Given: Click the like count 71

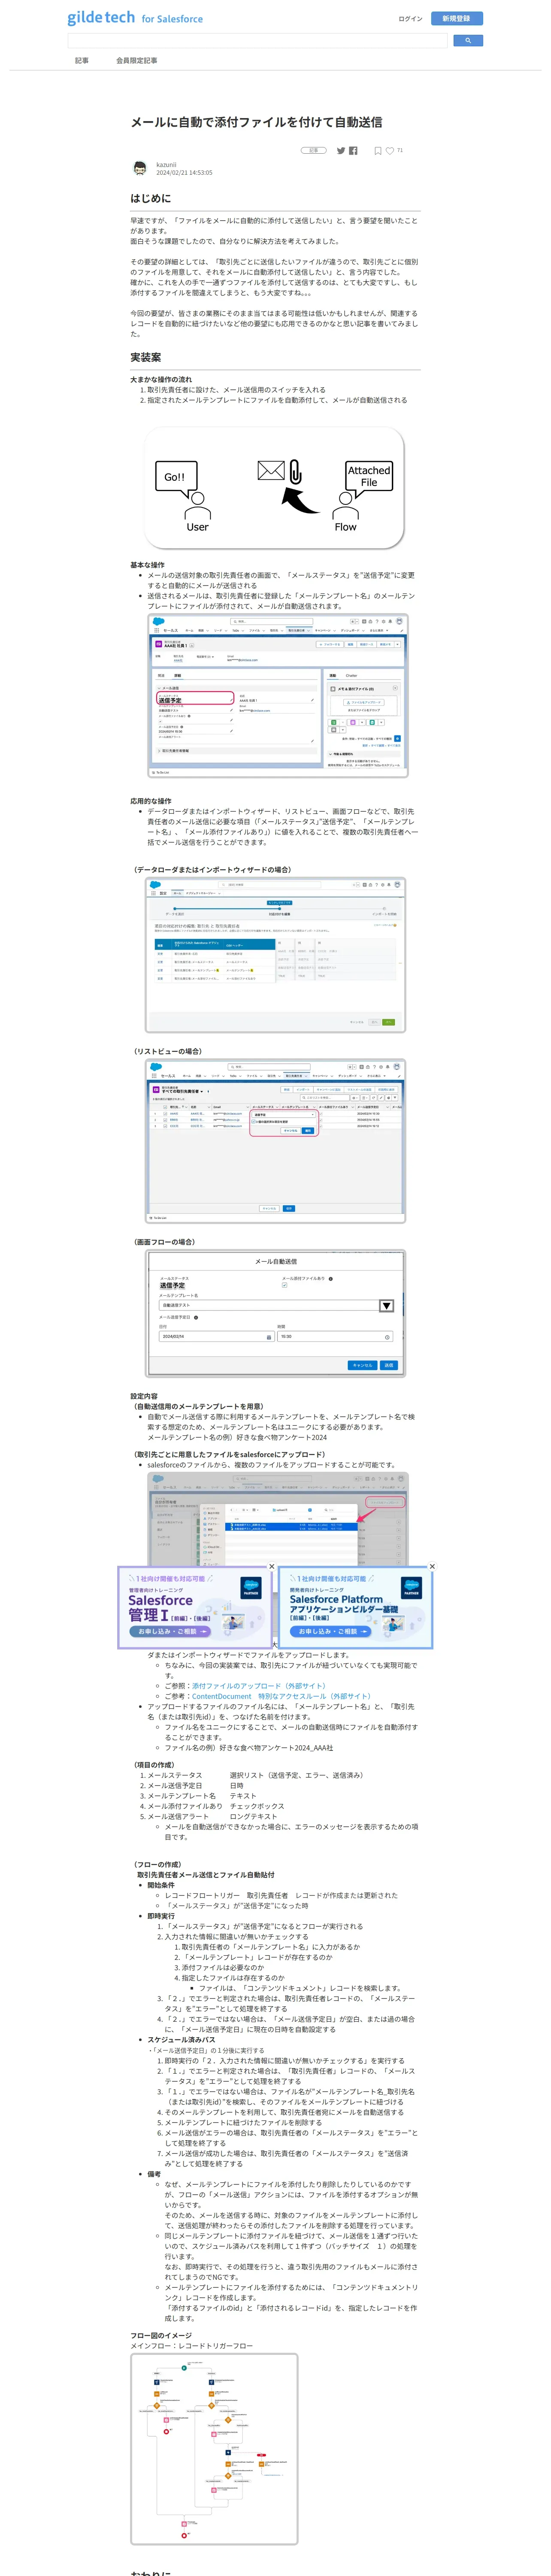Looking at the screenshot, I should (400, 150).
